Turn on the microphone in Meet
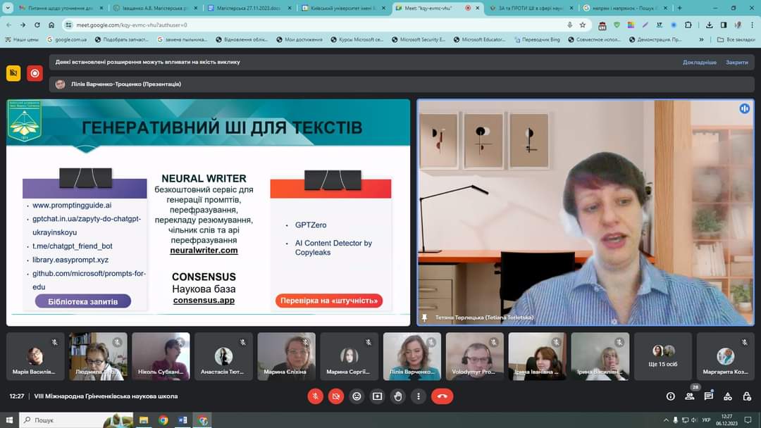Image resolution: width=761 pixels, height=428 pixels. tap(315, 396)
